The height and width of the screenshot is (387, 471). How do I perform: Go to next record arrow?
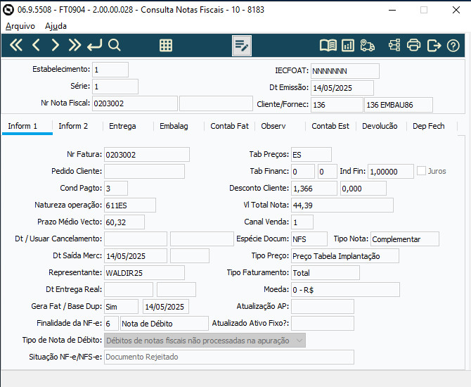coord(55,46)
